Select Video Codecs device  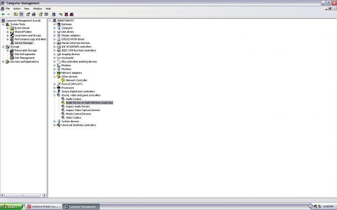click(73, 117)
